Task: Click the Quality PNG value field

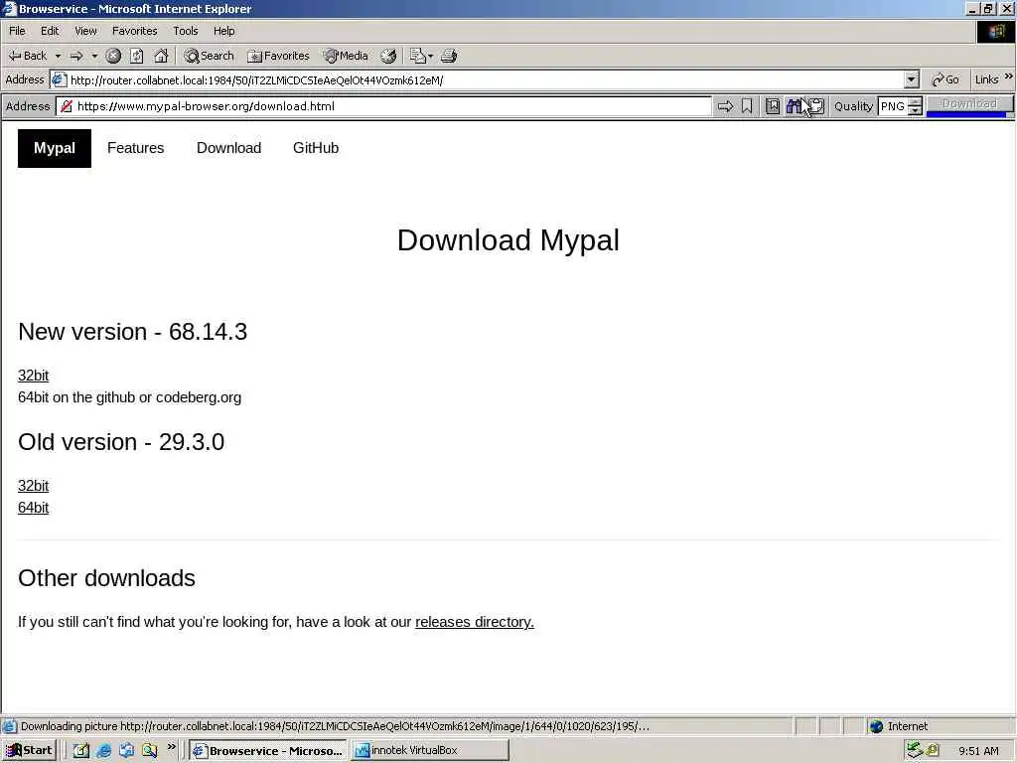Action: coord(893,106)
